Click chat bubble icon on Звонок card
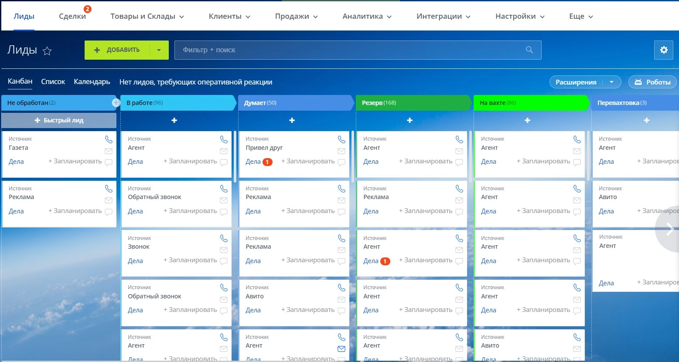This screenshot has height=362, width=679. click(x=224, y=261)
